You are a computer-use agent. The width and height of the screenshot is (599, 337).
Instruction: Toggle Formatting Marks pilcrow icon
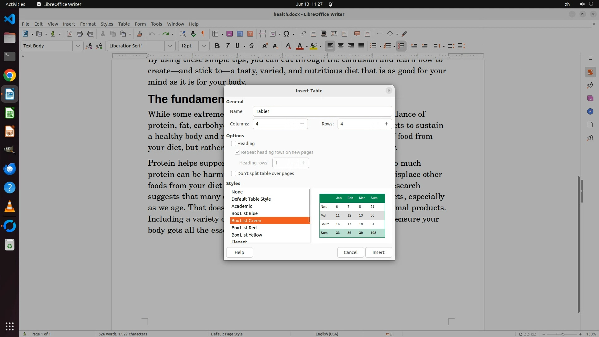(203, 34)
